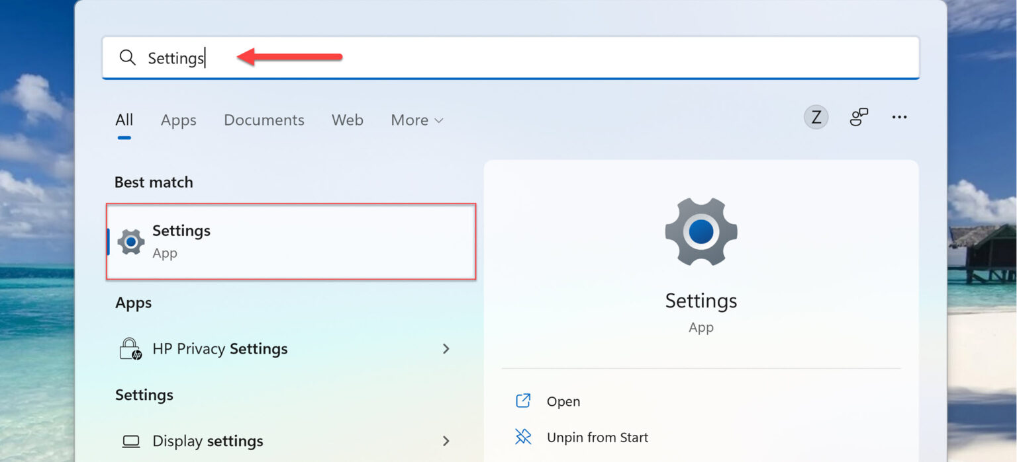Click the large Settings gear in preview panel
This screenshot has height=462, width=1017.
(701, 232)
